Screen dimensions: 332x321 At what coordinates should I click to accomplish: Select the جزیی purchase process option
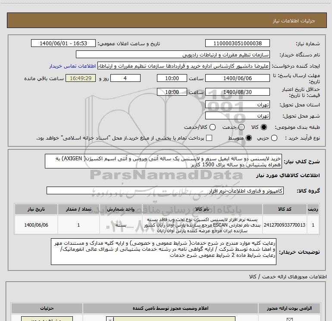click(274, 138)
